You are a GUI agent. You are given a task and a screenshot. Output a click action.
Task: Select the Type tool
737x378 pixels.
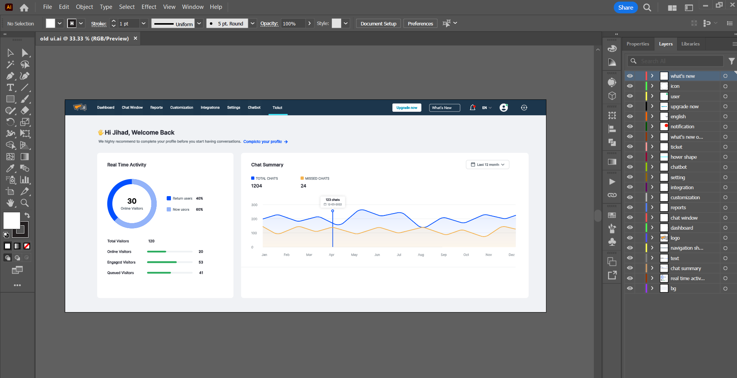10,87
